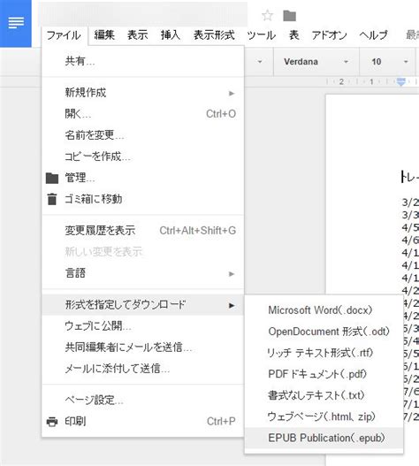Open the Verdana font dropdown
This screenshot has height=466, width=419.
(316, 62)
